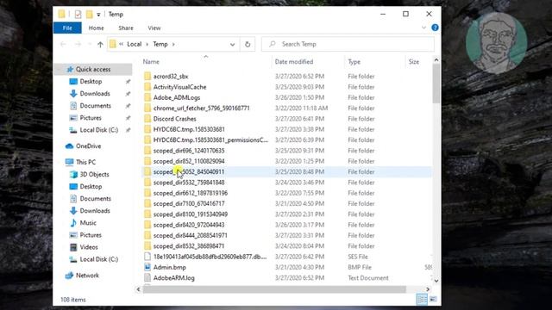Open Music folder under This PC
The height and width of the screenshot is (310, 552).
(x=88, y=223)
